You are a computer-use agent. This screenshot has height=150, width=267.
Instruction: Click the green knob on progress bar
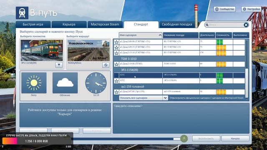coord(184,139)
